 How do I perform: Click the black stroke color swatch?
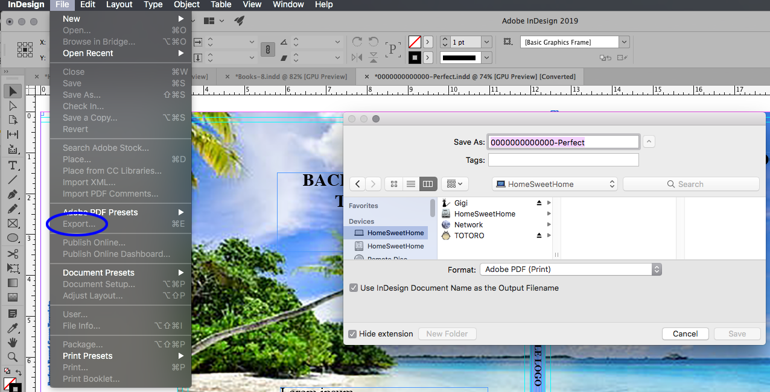(415, 58)
